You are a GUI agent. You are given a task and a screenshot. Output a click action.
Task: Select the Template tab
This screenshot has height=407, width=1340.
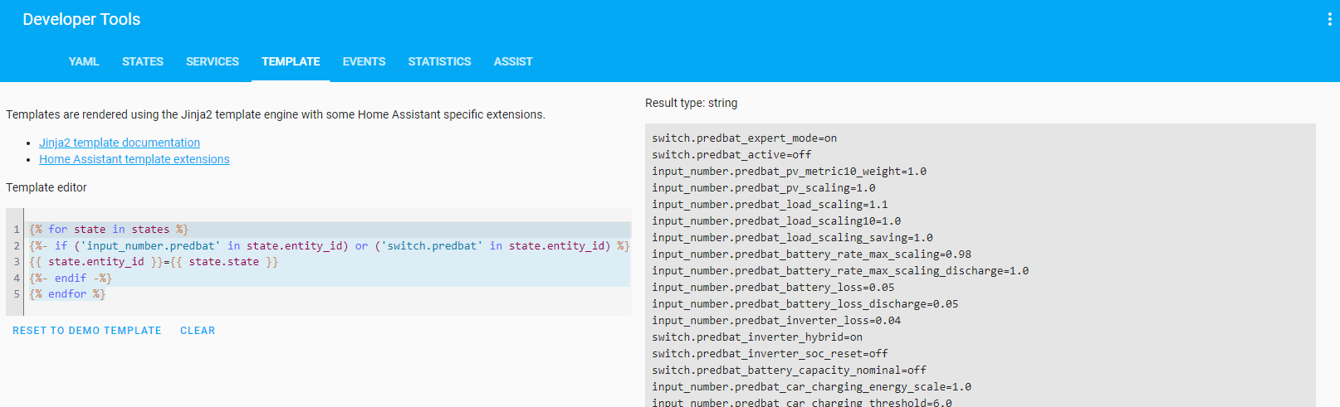[x=291, y=61]
